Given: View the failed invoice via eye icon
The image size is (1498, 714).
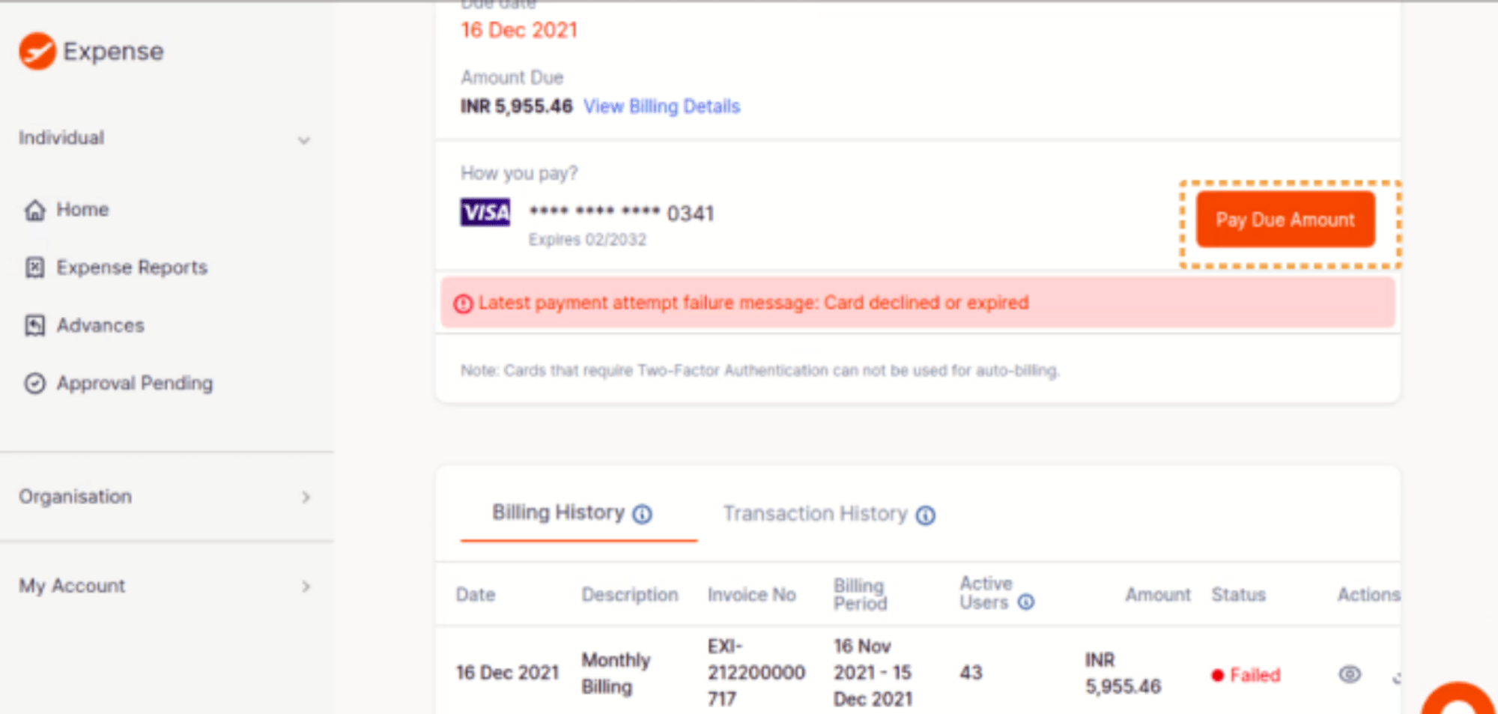Looking at the screenshot, I should point(1350,674).
